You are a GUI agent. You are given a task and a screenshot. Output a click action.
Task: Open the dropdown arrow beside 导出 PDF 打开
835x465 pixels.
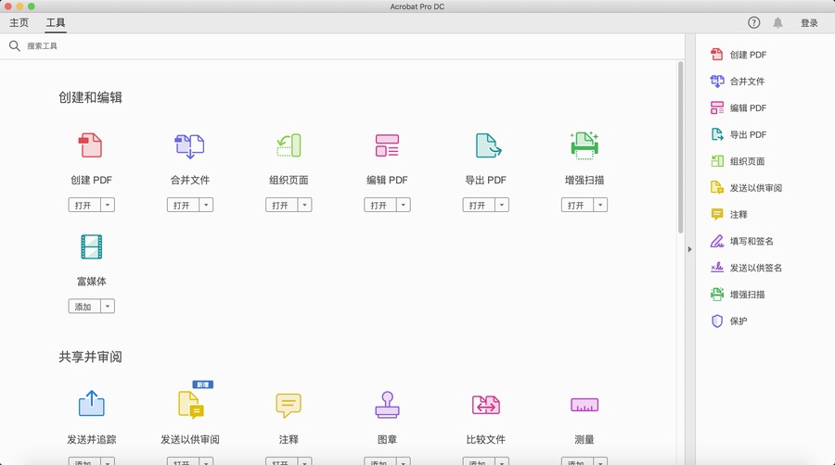coord(502,205)
